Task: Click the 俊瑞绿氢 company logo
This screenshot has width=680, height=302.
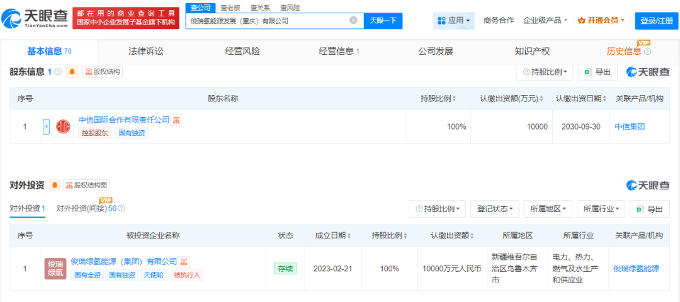Action: pos(55,269)
